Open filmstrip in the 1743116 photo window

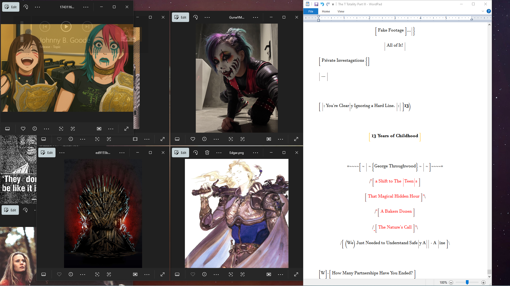(x=7, y=129)
